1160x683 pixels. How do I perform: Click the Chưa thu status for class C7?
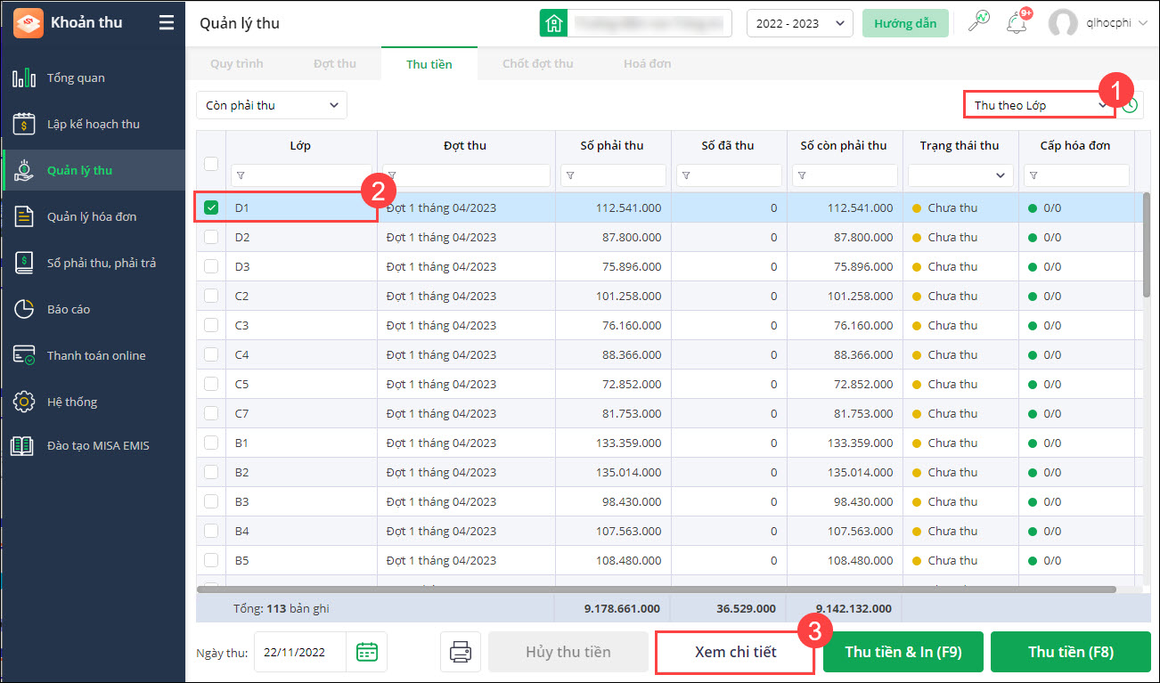tap(952, 413)
